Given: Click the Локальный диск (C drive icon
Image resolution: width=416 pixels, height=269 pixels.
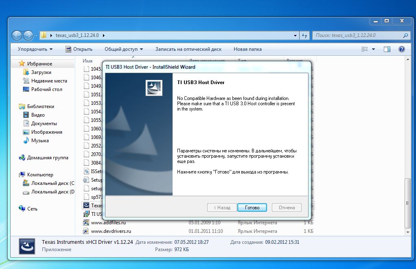Looking at the screenshot, I should (26, 183).
